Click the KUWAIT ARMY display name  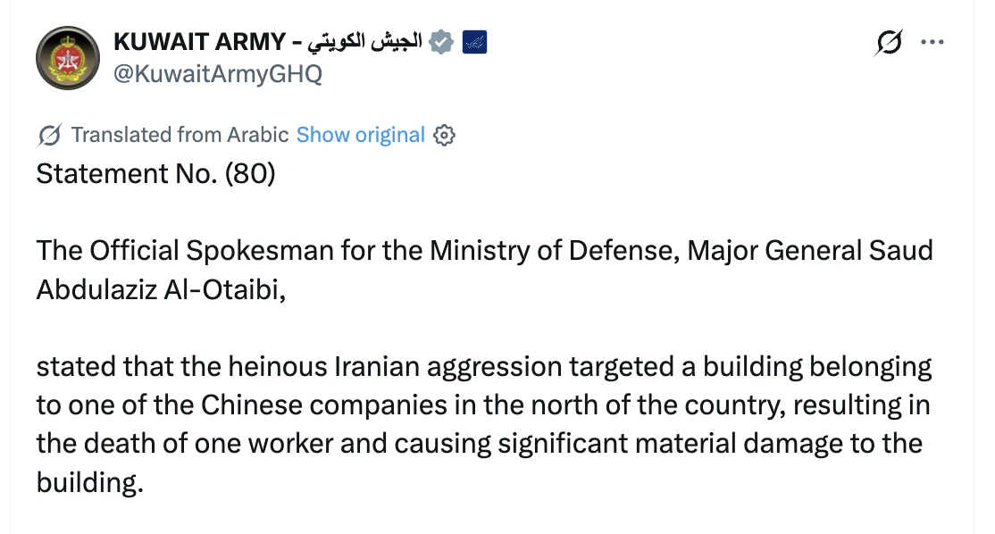click(x=200, y=42)
